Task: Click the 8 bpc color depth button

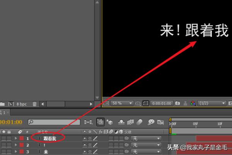Action: (x=22, y=104)
